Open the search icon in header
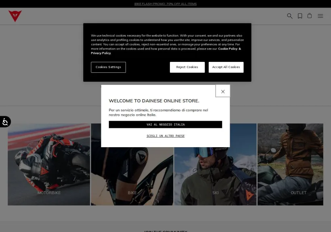Image resolution: width=331 pixels, height=232 pixels. click(x=290, y=16)
